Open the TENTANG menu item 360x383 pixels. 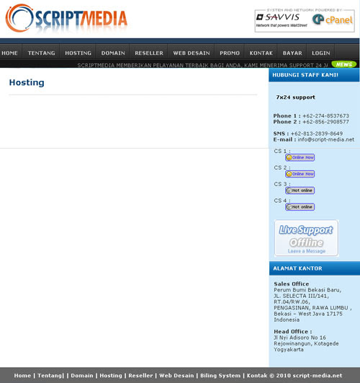click(x=41, y=53)
